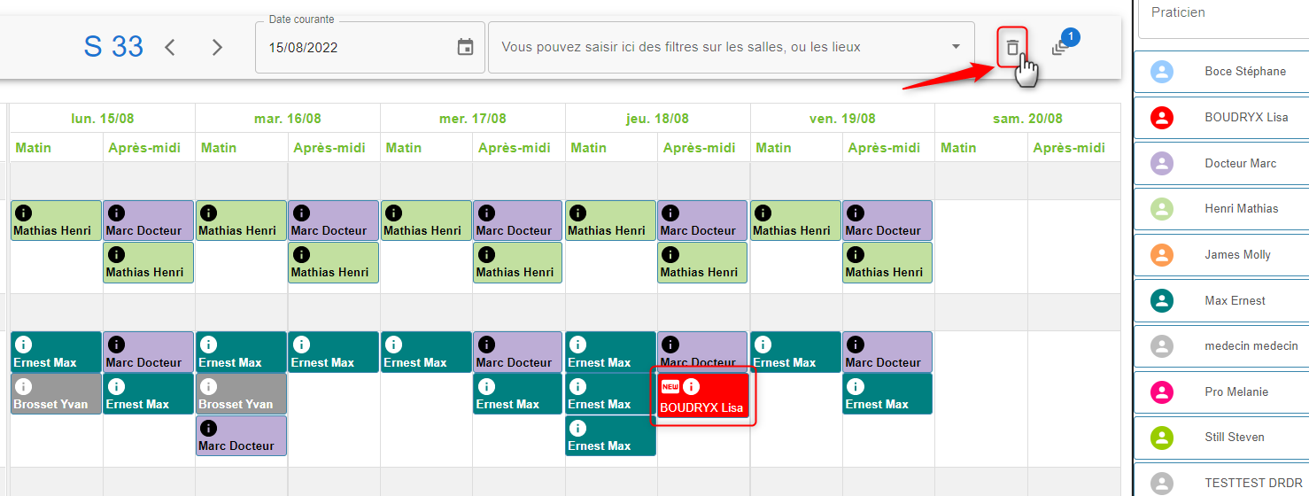Screen dimensions: 1309x496
Task: Click Max Ernest teal avatar icon
Action: [x=1162, y=300]
